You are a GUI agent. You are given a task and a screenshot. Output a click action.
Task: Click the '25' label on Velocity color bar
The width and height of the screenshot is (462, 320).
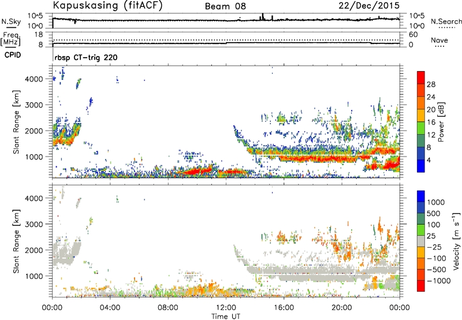tap(431, 236)
